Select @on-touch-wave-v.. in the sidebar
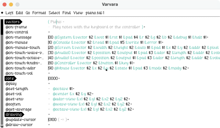The image size is (220, 128). (25, 53)
